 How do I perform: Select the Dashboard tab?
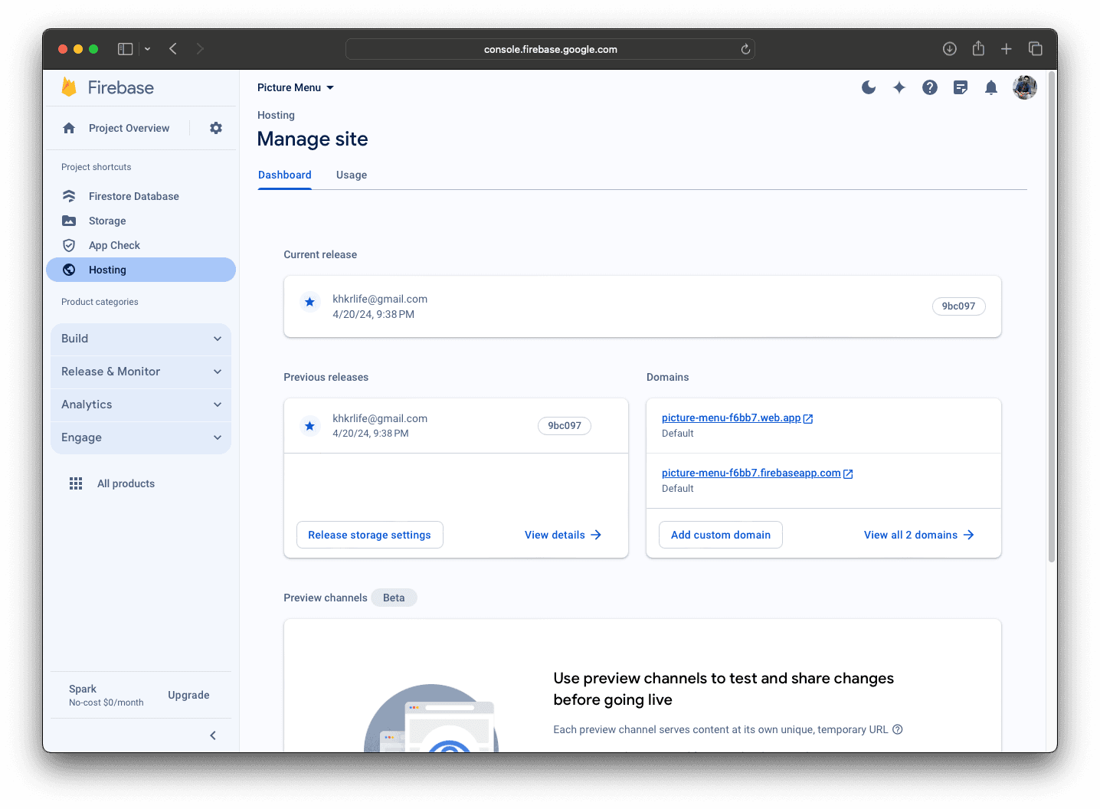tap(284, 175)
